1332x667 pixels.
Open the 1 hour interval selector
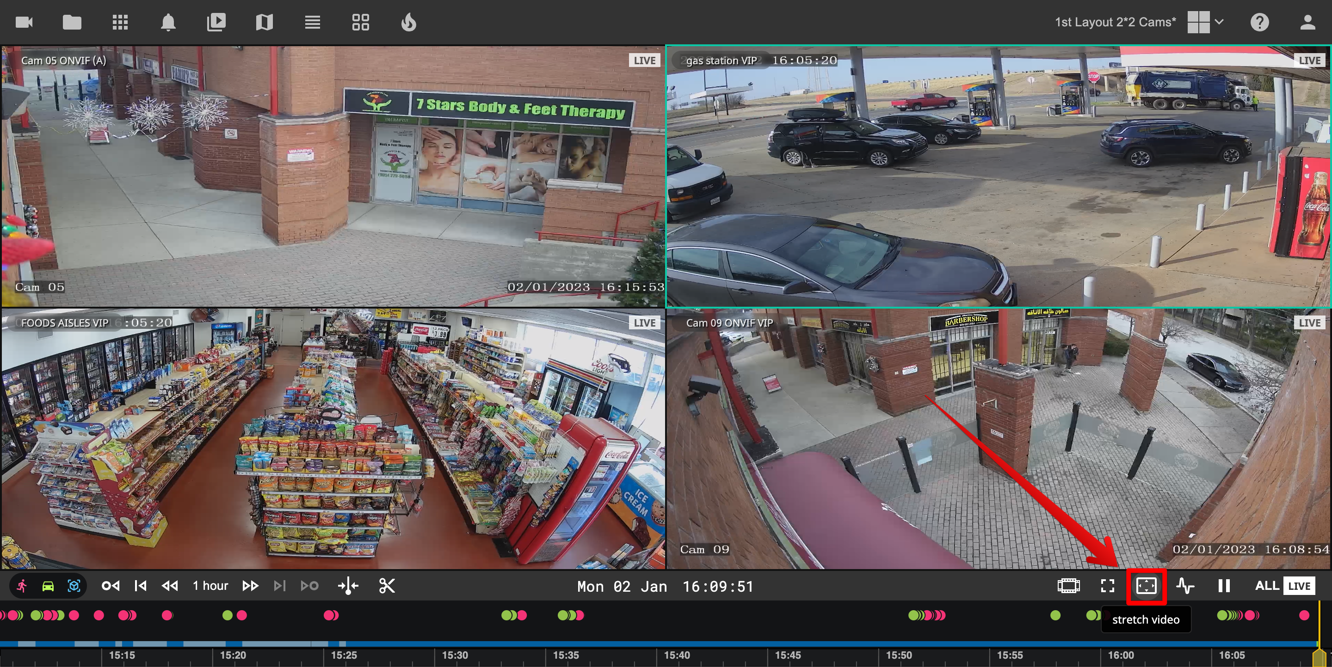tap(210, 585)
